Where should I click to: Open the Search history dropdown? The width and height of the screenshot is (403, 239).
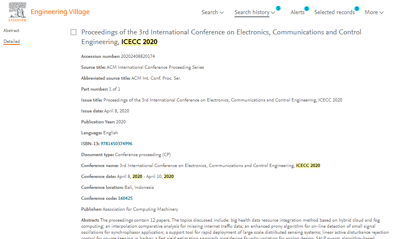pyautogui.click(x=255, y=12)
